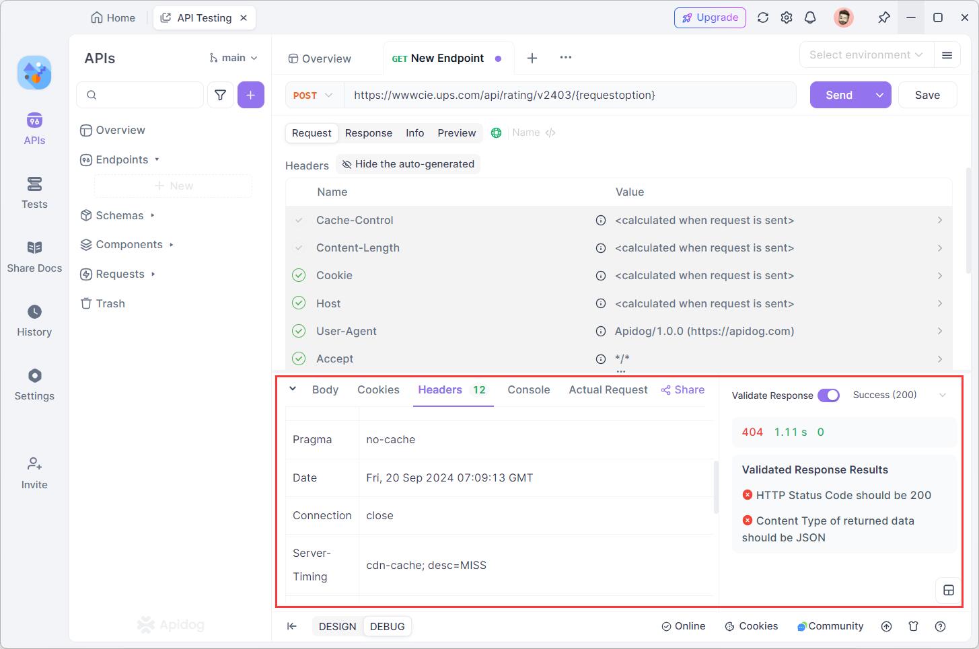Expand the Requests tree

(153, 274)
